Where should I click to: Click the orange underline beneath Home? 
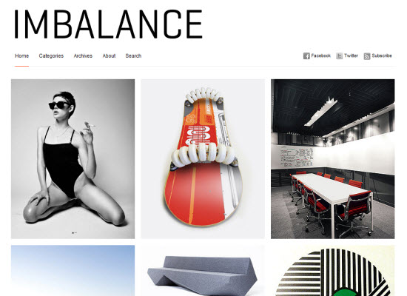[x=21, y=66]
